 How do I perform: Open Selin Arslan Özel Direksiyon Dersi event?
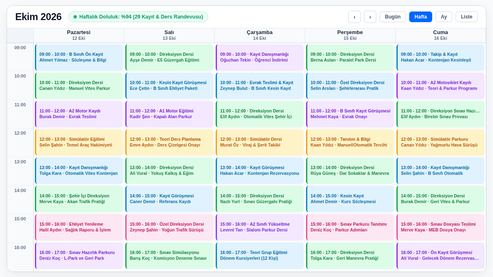pyautogui.click(x=350, y=86)
